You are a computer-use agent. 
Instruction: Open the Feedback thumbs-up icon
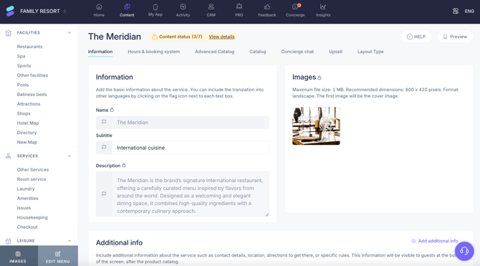(267, 6)
